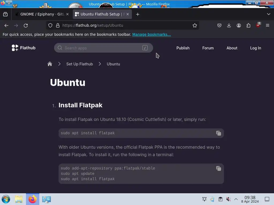This screenshot has height=205, width=274.
Task: Click the 'sudo add-apt-repository ppa:flatpak/stable' text
Action: (108, 168)
